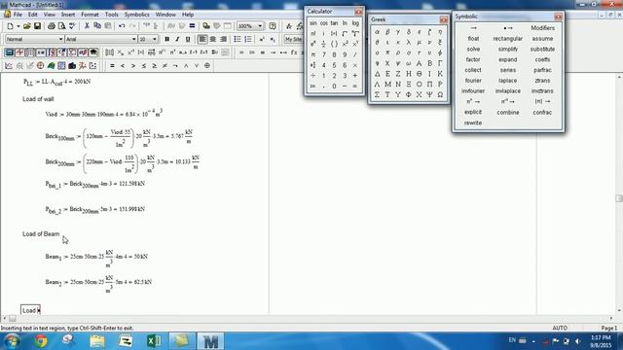623x350 pixels.
Task: Cut the selection with the scissors icon
Action: click(87, 26)
